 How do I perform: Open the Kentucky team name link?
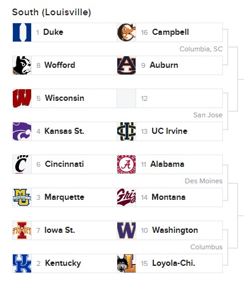[x=63, y=263]
